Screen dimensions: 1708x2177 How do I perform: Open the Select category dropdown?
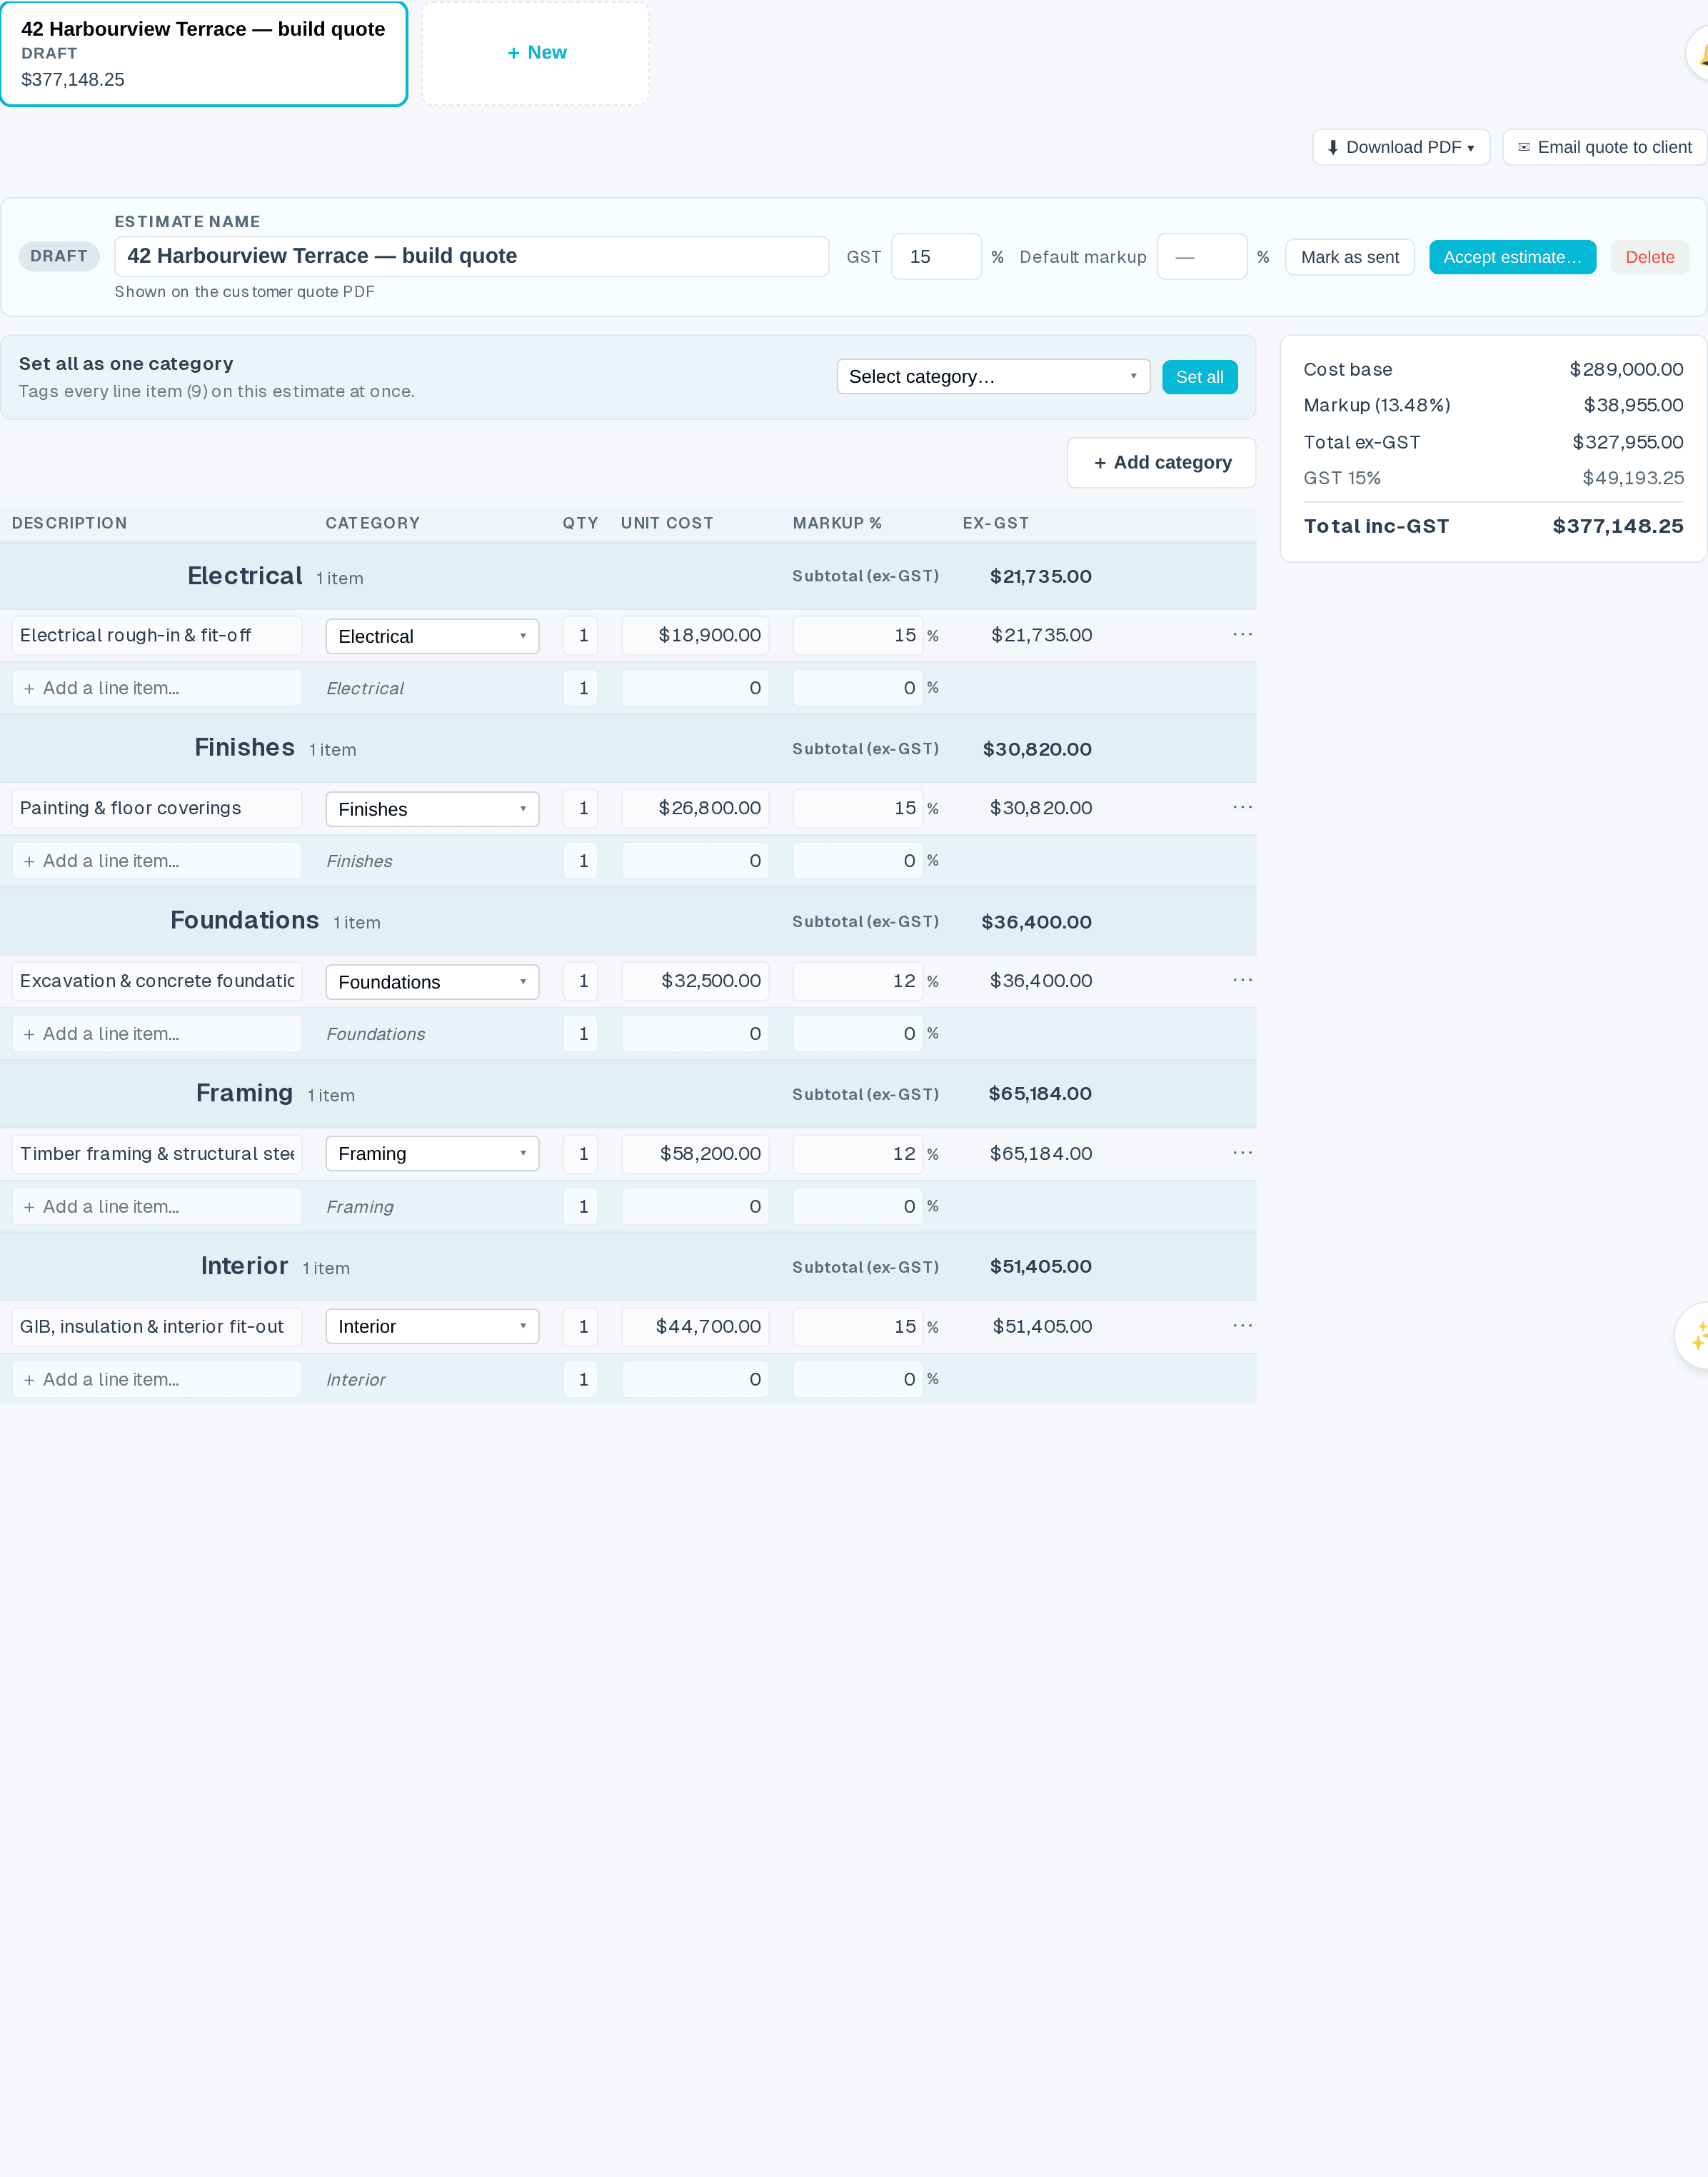point(993,377)
